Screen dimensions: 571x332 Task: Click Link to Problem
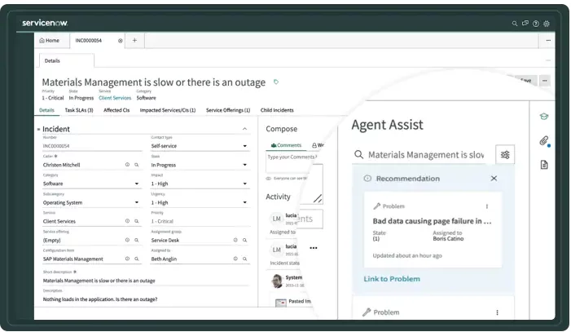coord(392,279)
